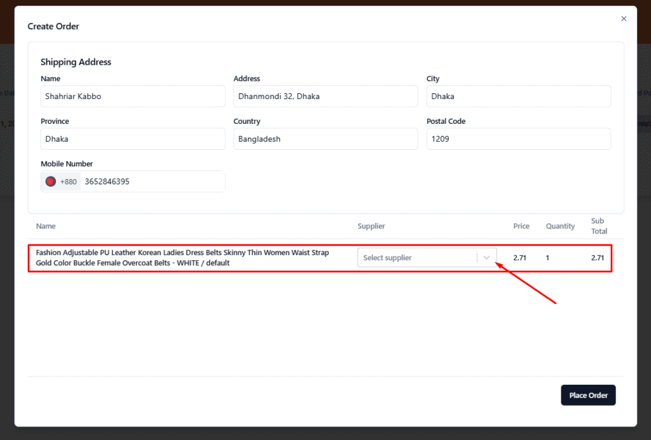Screen dimensions: 651x440
Task: Close the Create Order dialog
Action: click(624, 19)
